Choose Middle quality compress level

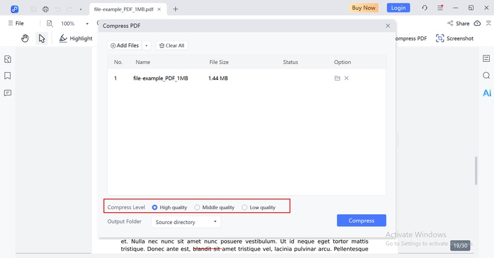[214, 207]
